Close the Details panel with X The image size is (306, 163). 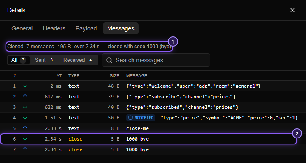[x=292, y=10]
